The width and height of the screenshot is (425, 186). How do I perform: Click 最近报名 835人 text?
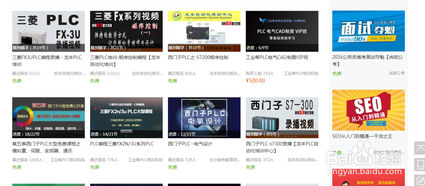[182, 73]
